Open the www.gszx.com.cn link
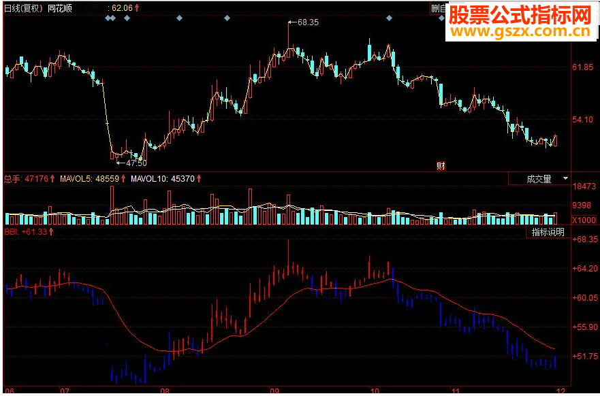The width and height of the screenshot is (600, 396). point(521,31)
